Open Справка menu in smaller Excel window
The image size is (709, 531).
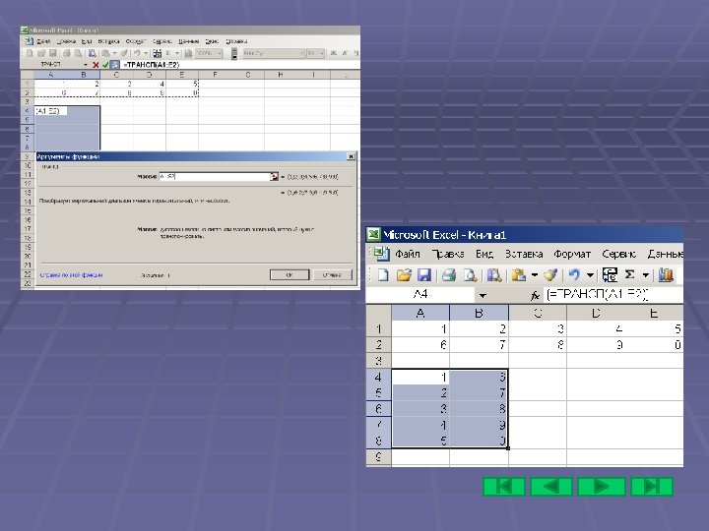(x=236, y=41)
